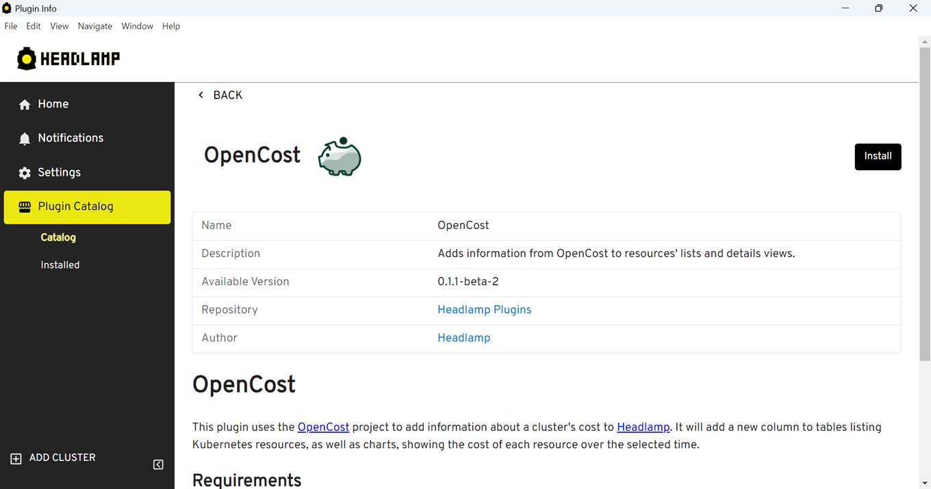Click the back chevron arrow
931x489 pixels.
coord(201,95)
